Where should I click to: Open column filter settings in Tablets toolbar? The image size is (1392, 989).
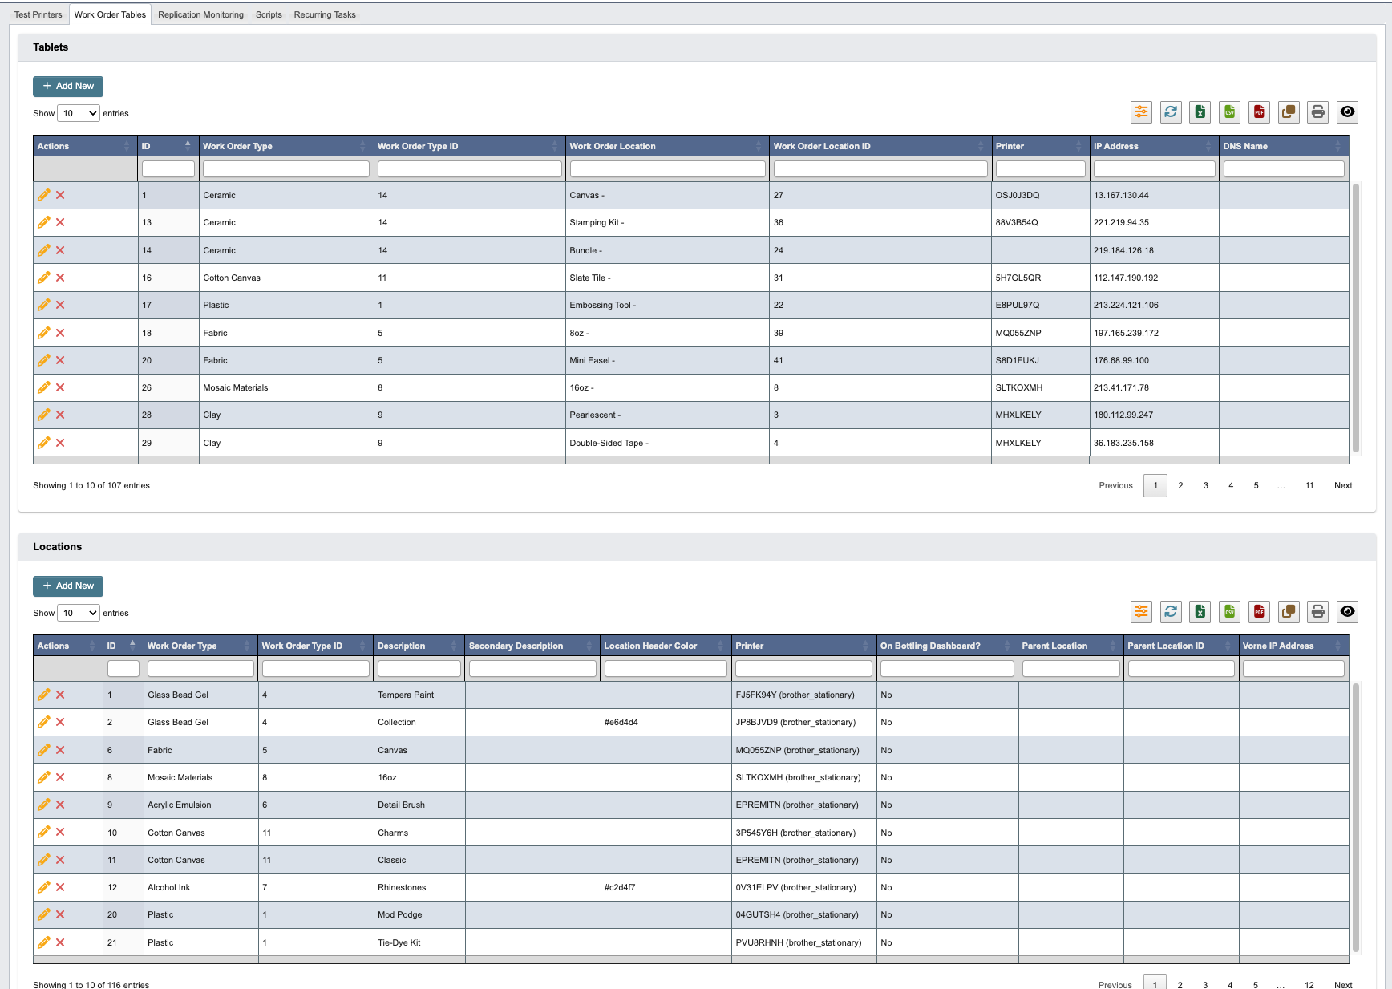pyautogui.click(x=1141, y=112)
